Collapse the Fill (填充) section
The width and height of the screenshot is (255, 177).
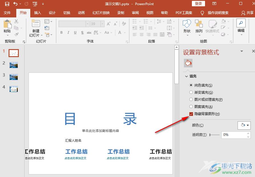[x=186, y=76]
